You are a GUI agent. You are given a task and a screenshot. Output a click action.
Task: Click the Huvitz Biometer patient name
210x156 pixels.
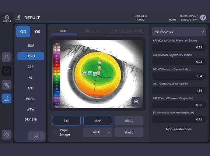pyautogui.click(x=189, y=16)
